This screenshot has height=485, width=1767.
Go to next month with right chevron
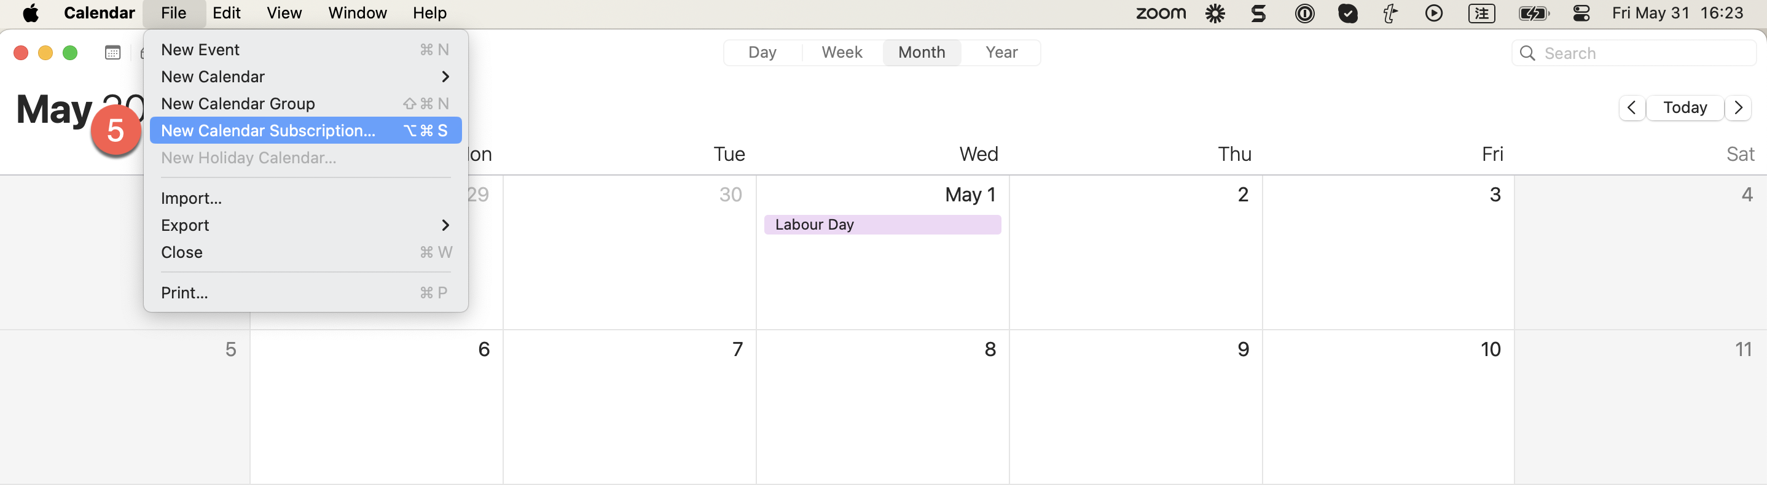[1738, 107]
